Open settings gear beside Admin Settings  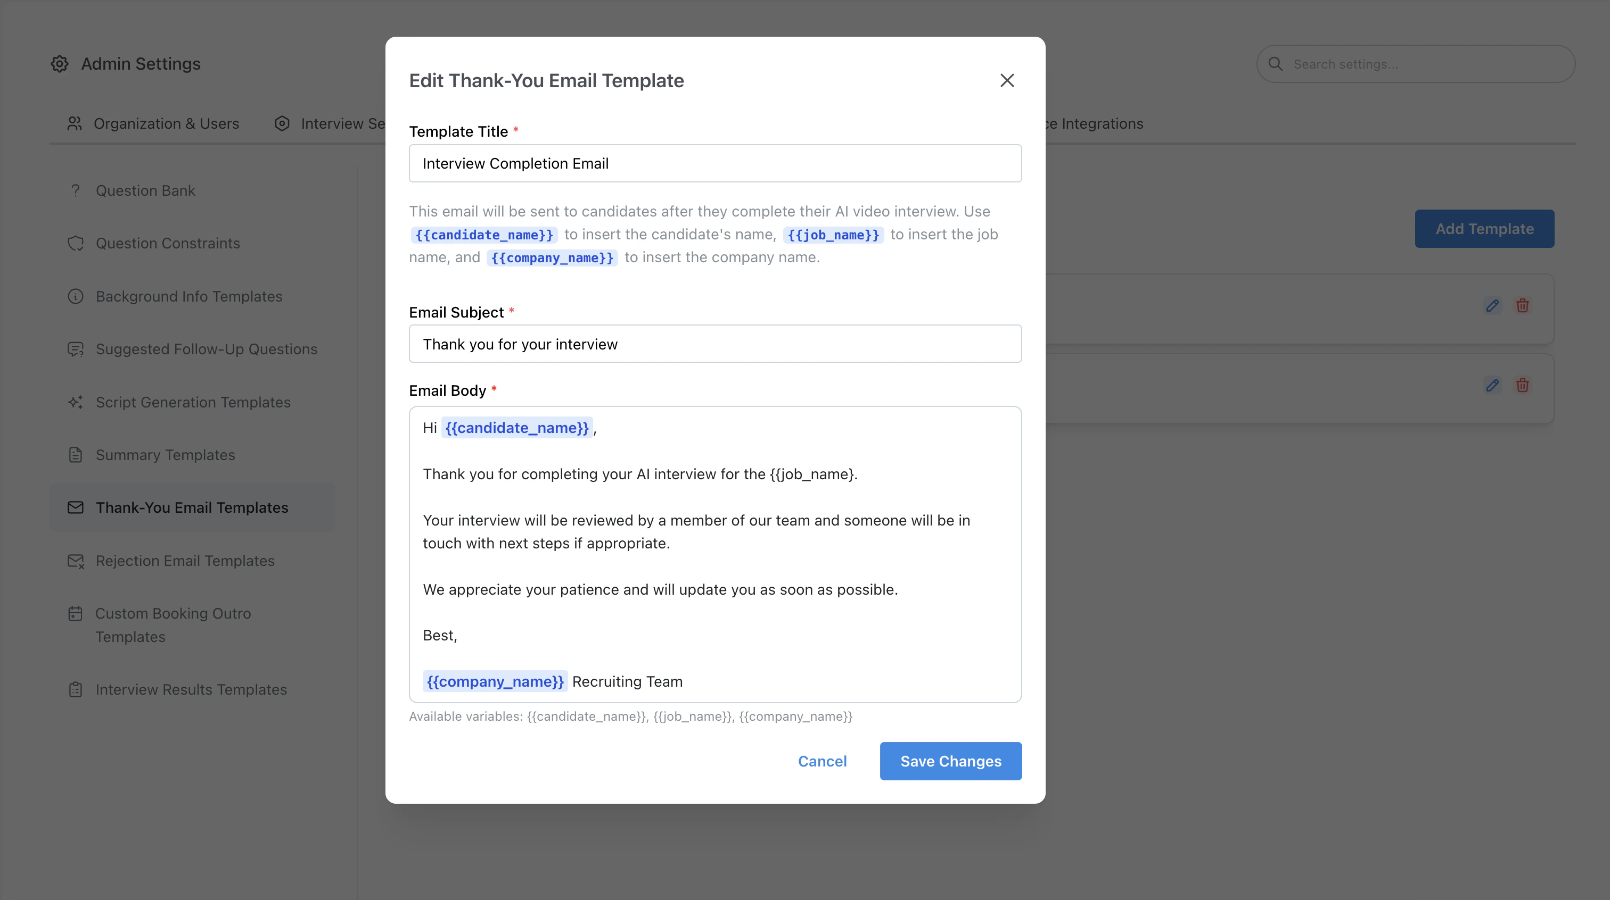click(60, 64)
